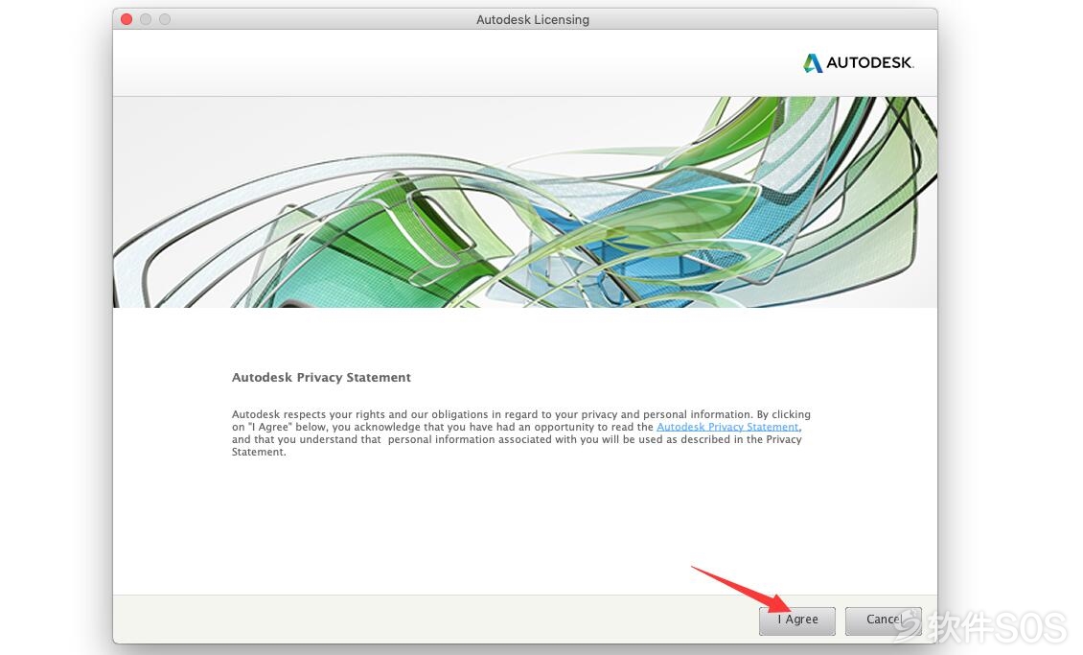
Task: Close the Autodesk Licensing window
Action: click(127, 19)
